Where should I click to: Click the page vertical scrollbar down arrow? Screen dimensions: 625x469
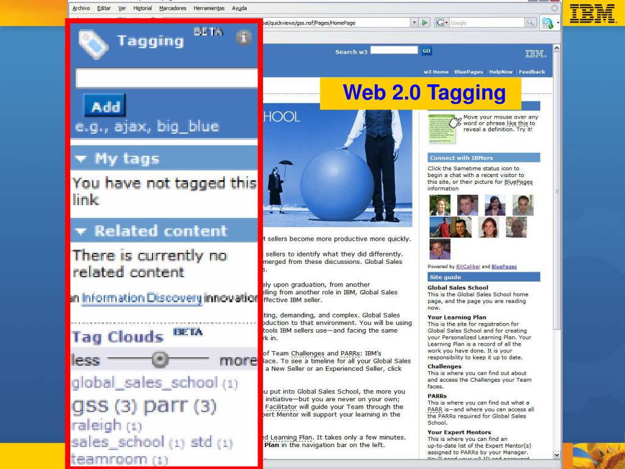click(557, 454)
